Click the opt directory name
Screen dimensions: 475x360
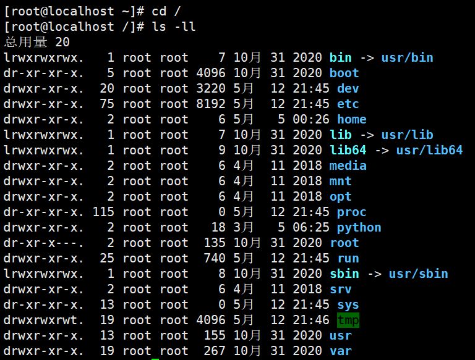click(x=340, y=197)
